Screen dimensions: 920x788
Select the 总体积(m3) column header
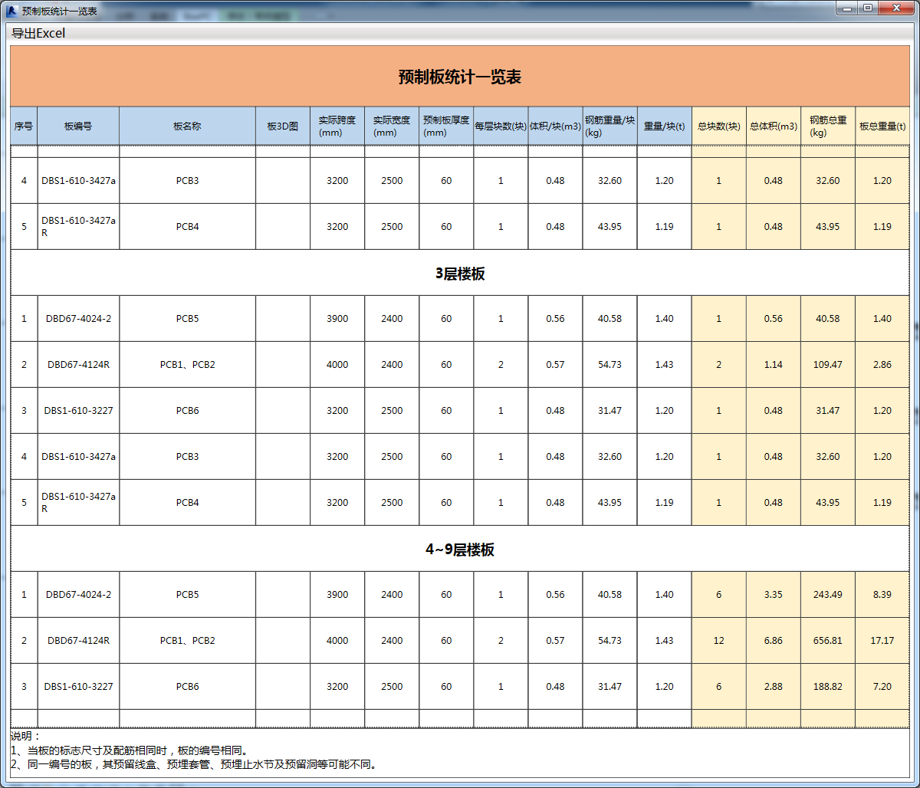773,126
